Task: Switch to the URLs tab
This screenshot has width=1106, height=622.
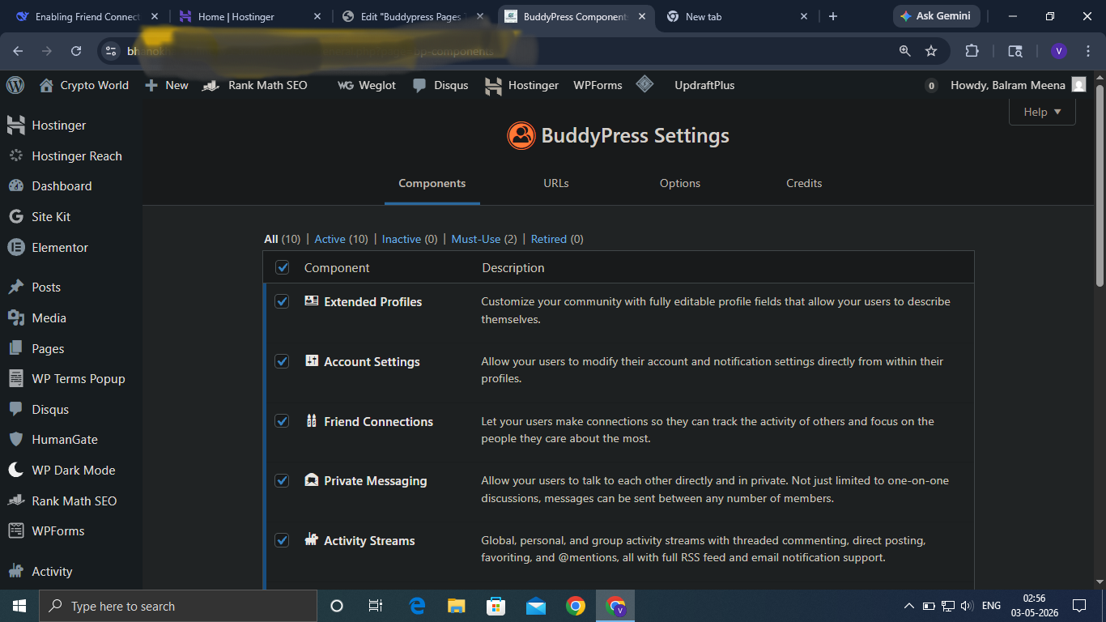Action: point(556,183)
